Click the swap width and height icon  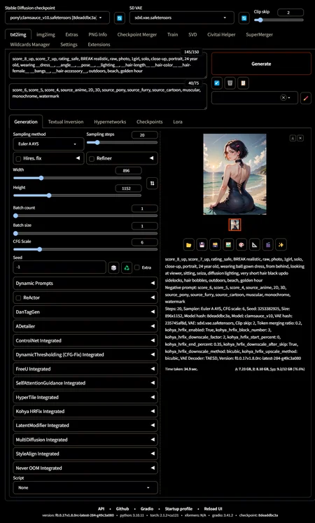coord(153,183)
